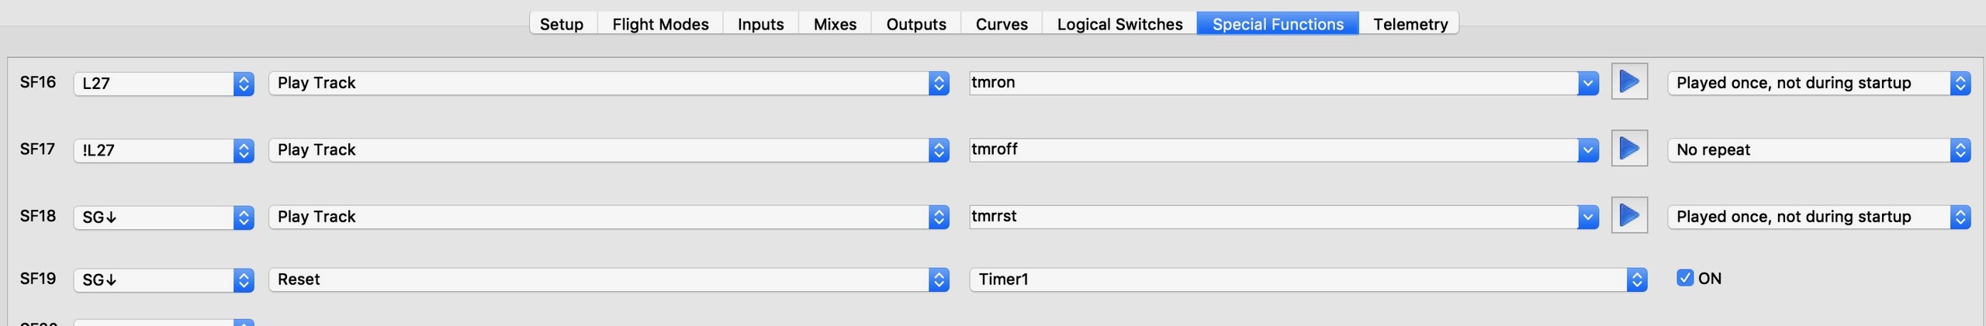Select the Flight Modes tab
This screenshot has height=326, width=1986.
[660, 24]
